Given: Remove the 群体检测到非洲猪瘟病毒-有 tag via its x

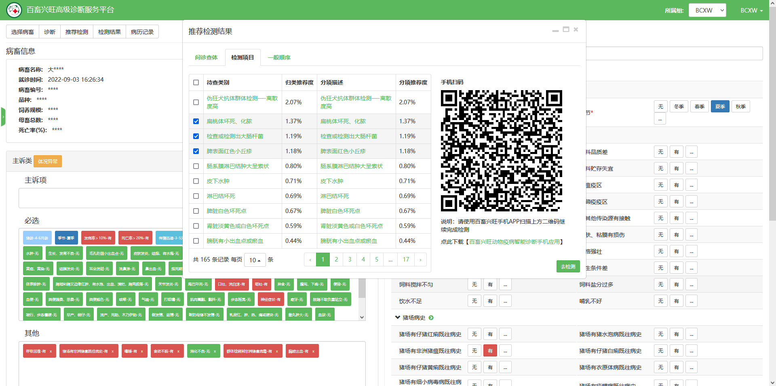Looking at the screenshot, I should (x=277, y=351).
